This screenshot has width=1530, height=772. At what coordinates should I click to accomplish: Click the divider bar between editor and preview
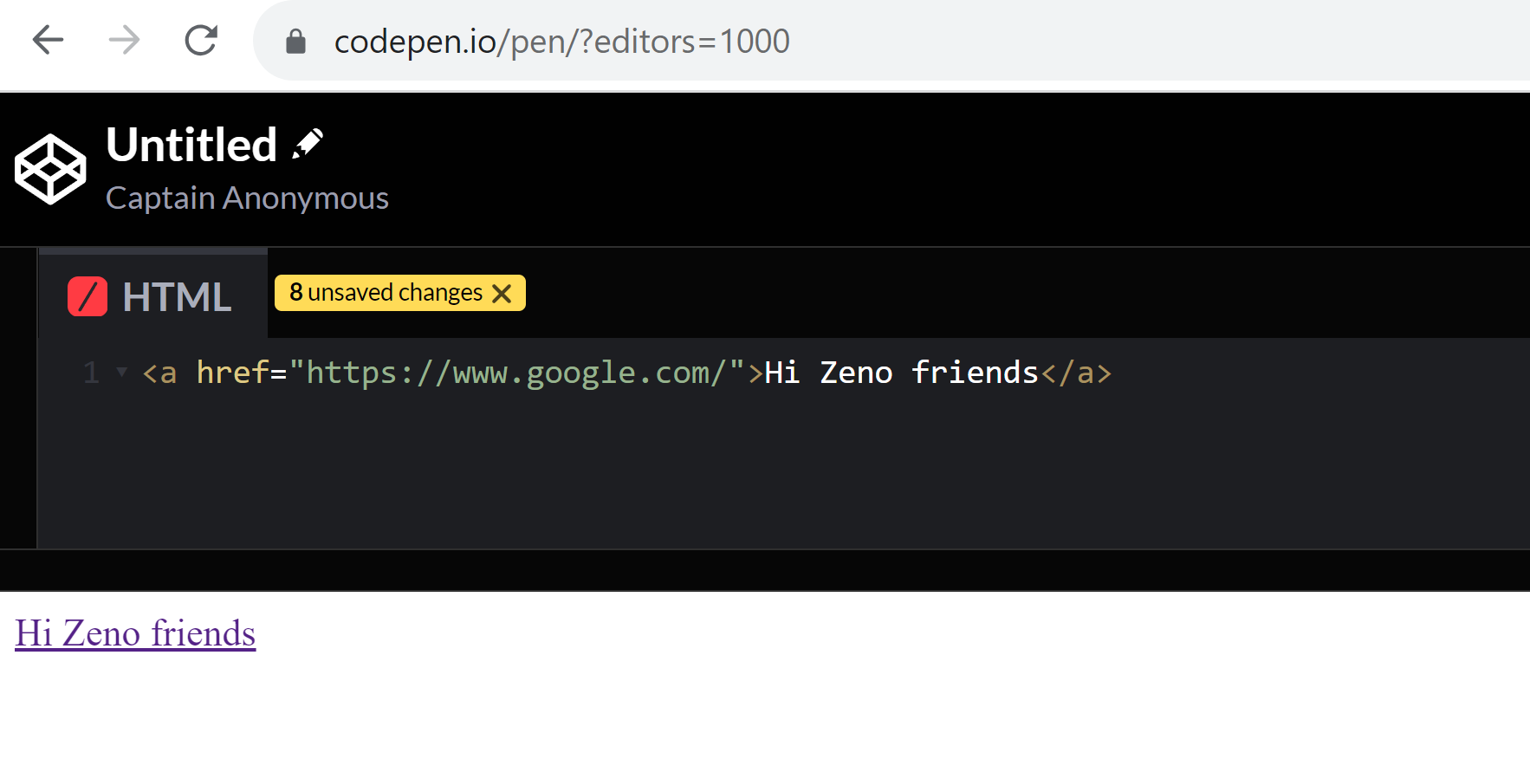[765, 570]
